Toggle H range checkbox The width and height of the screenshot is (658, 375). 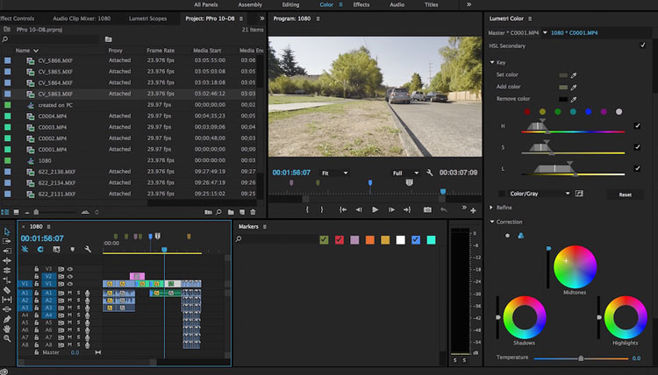pyautogui.click(x=637, y=125)
